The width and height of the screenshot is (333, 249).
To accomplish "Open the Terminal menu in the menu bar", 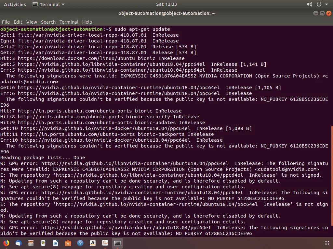I will pyautogui.click(x=69, y=22).
